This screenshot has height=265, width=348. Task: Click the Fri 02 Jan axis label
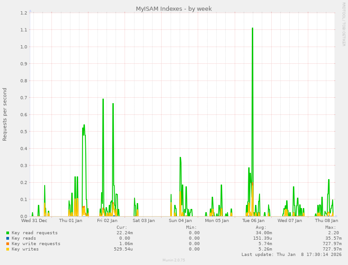pyautogui.click(x=107, y=221)
